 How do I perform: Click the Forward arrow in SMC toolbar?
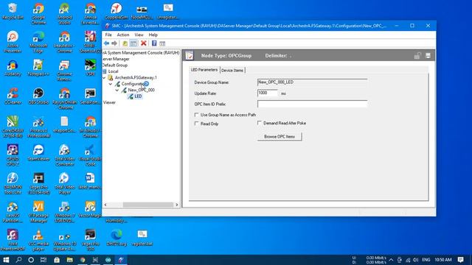tap(114, 43)
